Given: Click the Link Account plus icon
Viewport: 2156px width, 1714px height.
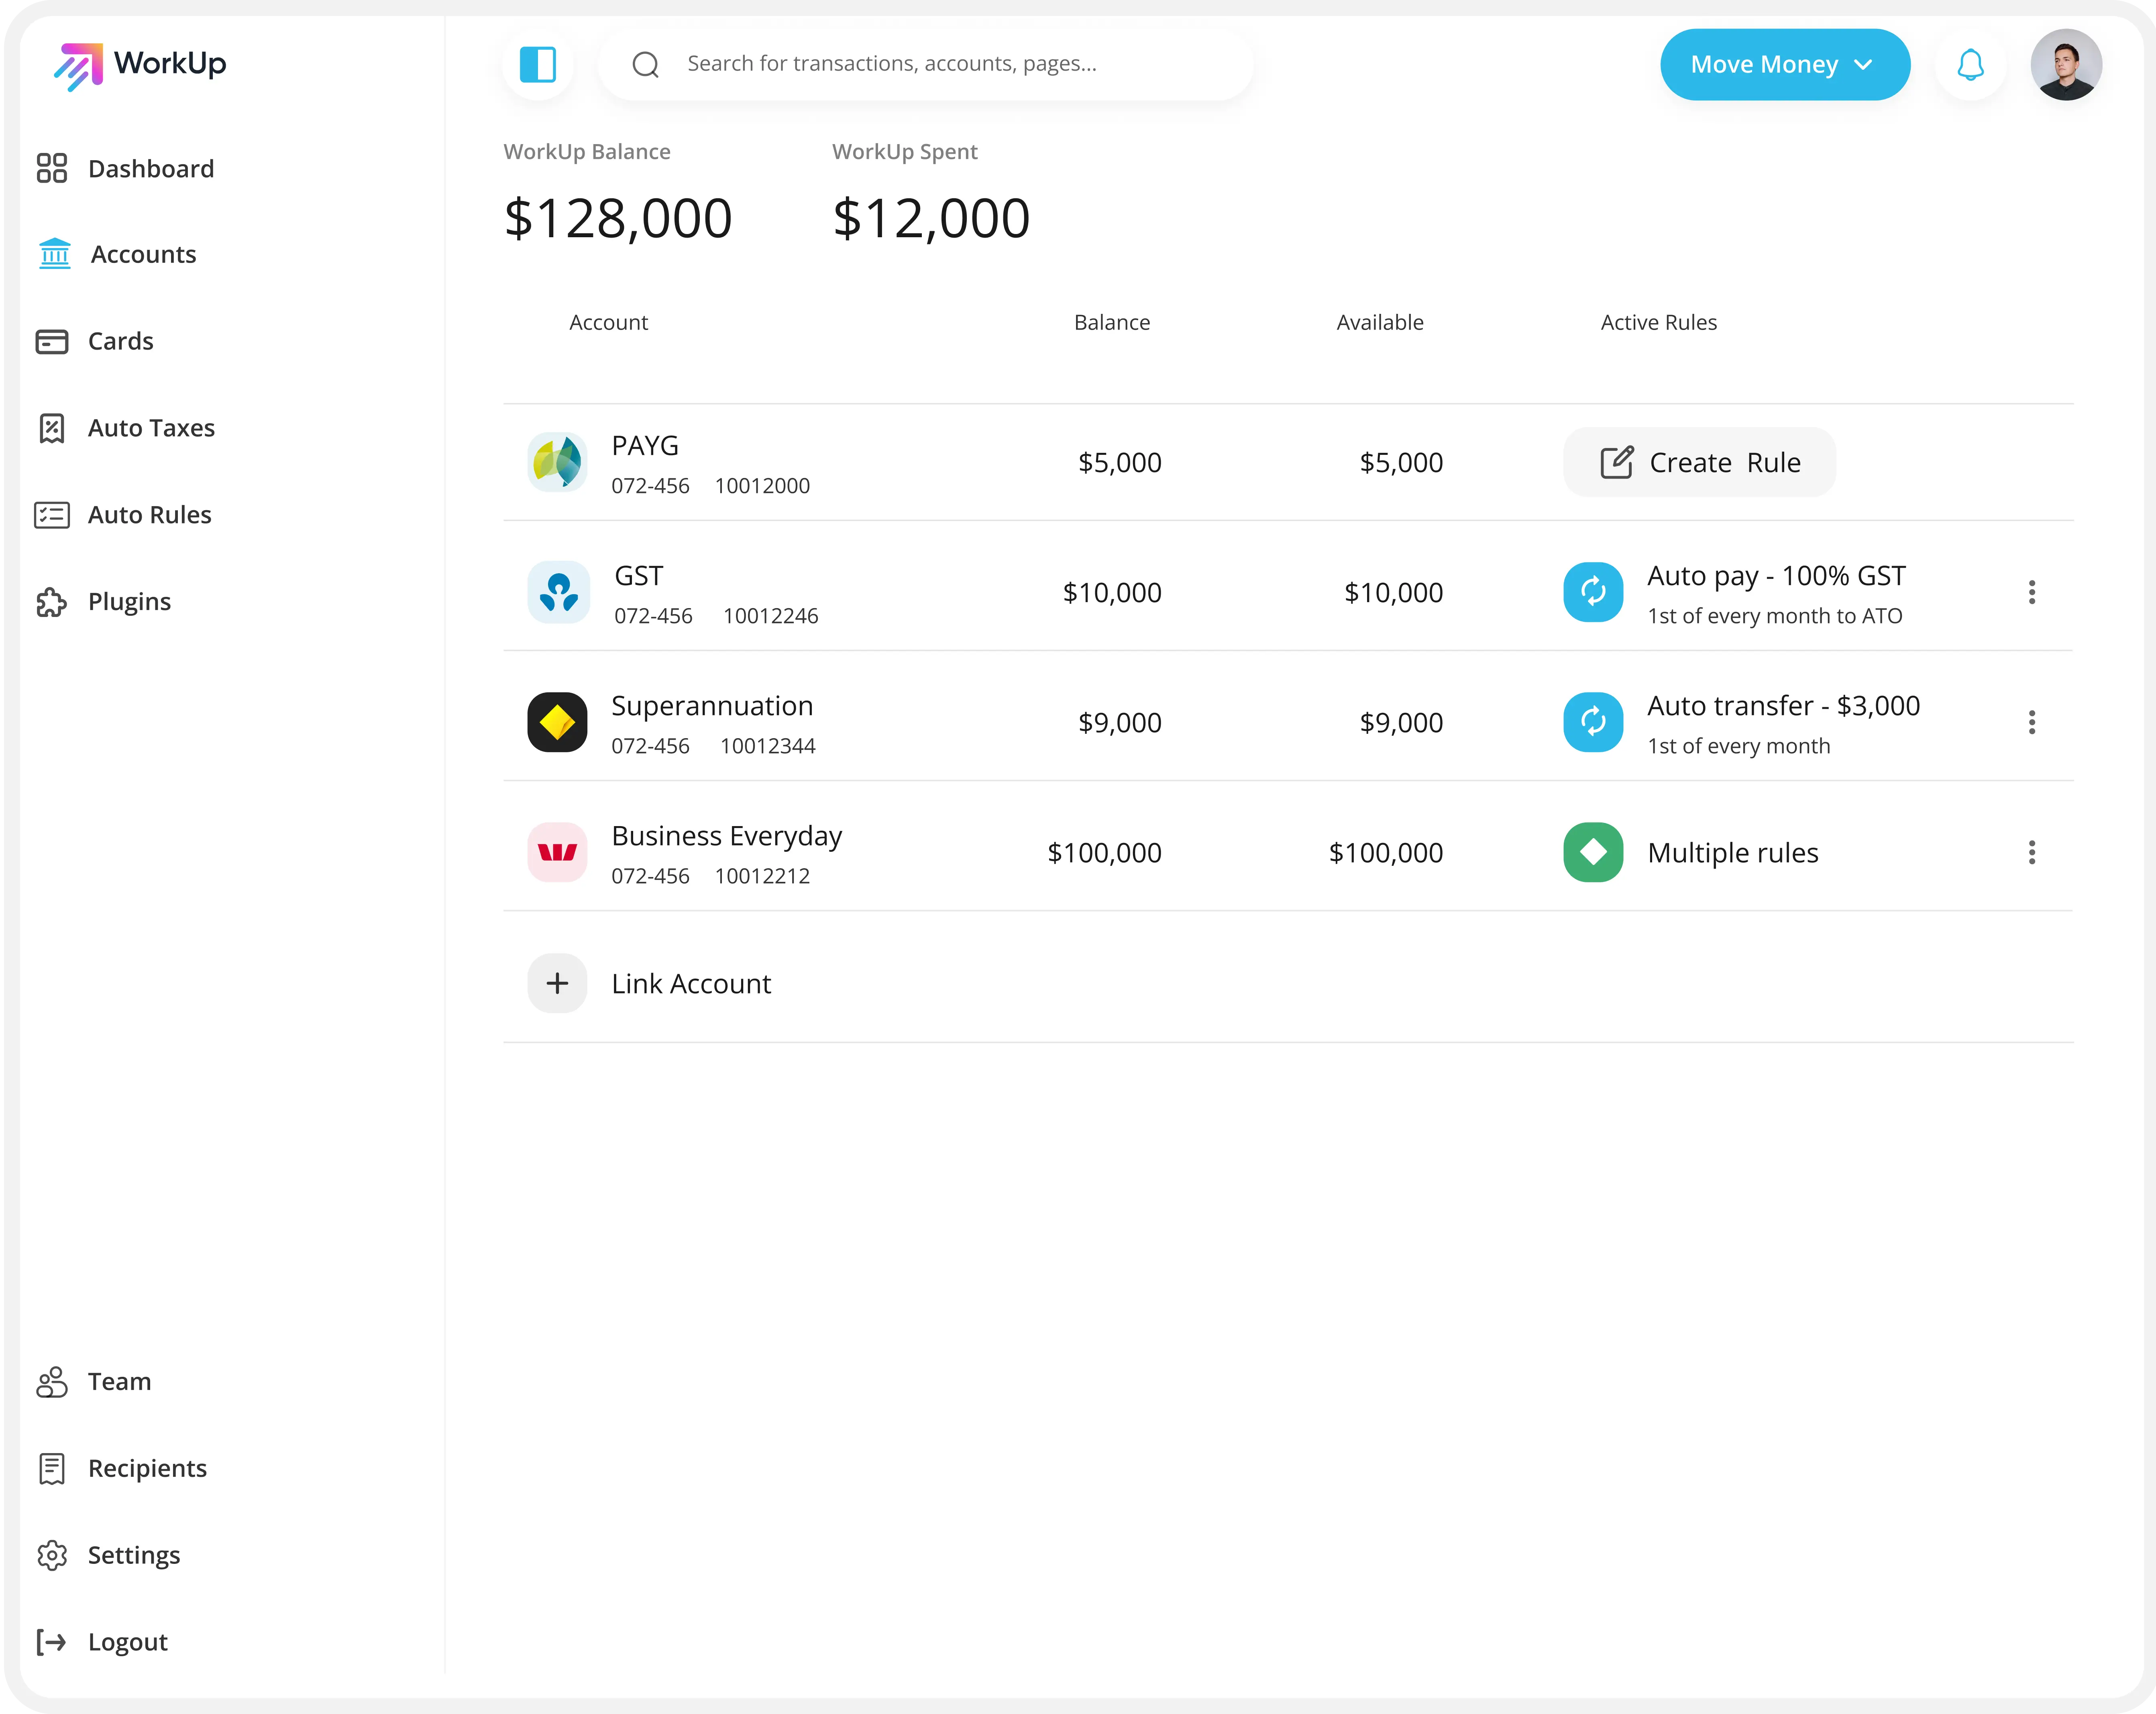Looking at the screenshot, I should click(x=557, y=983).
